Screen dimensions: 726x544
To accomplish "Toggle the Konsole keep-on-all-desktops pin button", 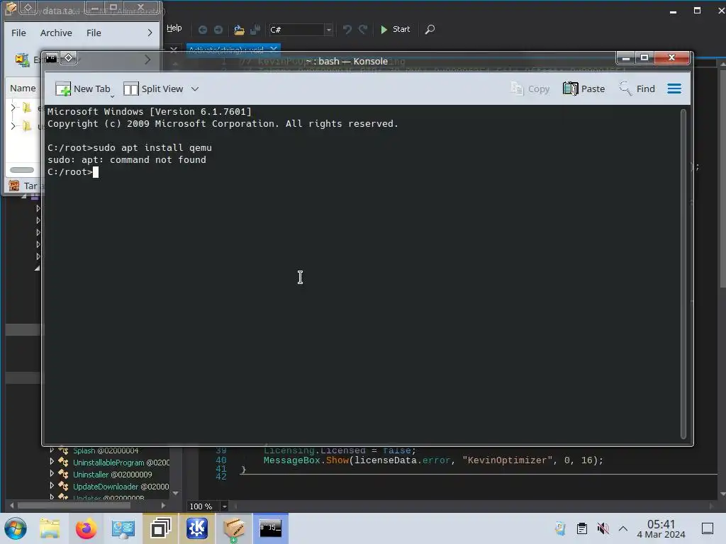I will point(69,58).
